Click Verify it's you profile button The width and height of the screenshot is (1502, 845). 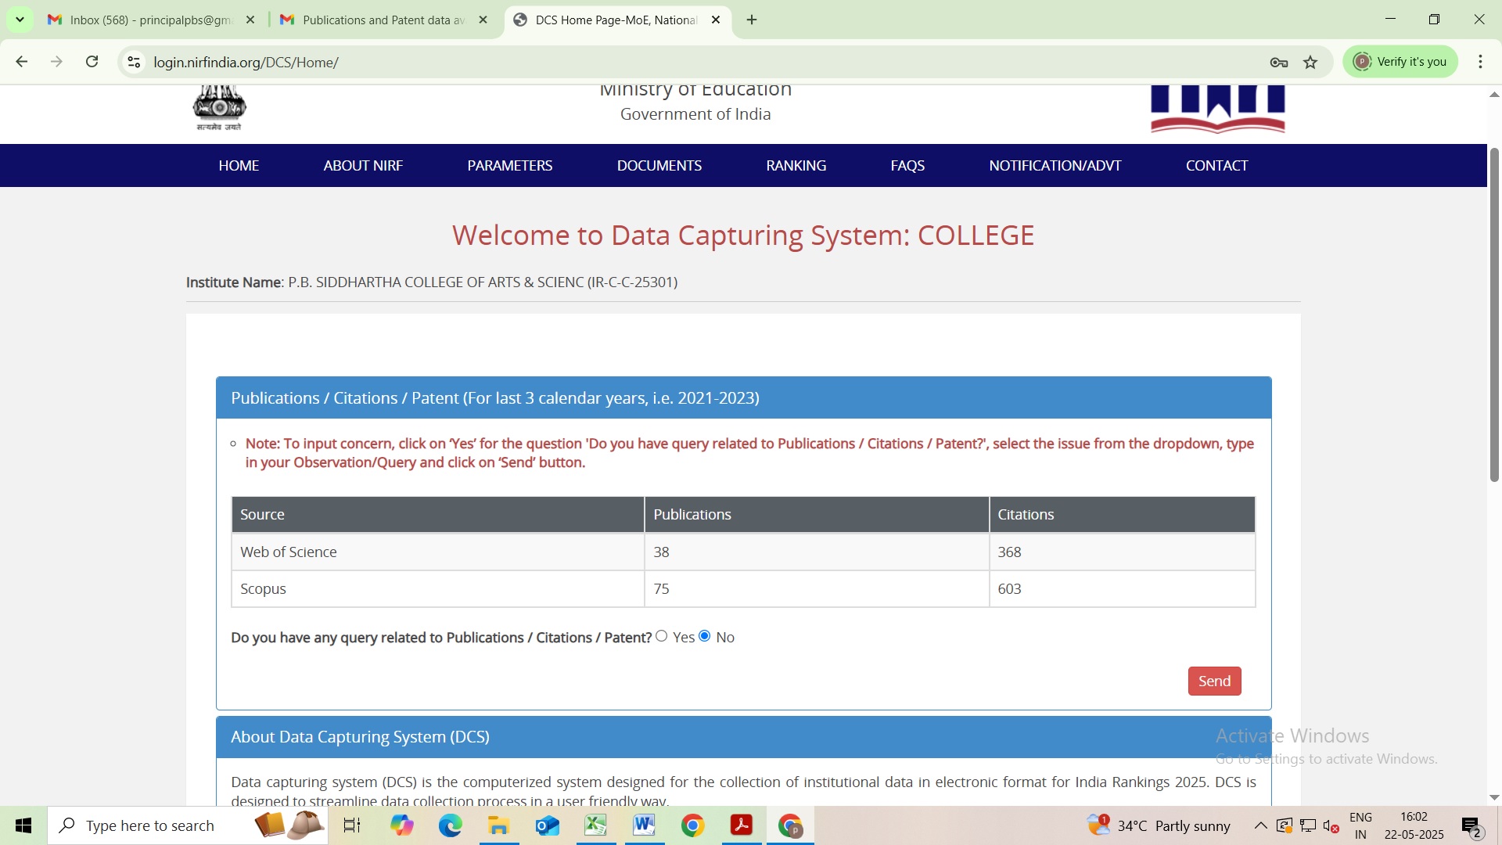coord(1400,62)
